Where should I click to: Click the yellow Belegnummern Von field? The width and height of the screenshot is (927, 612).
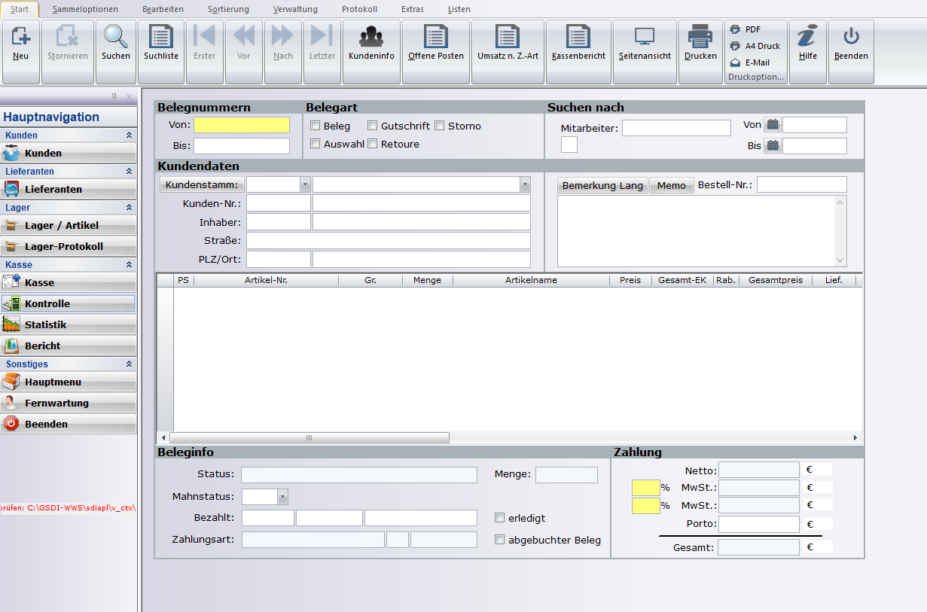[x=241, y=125]
